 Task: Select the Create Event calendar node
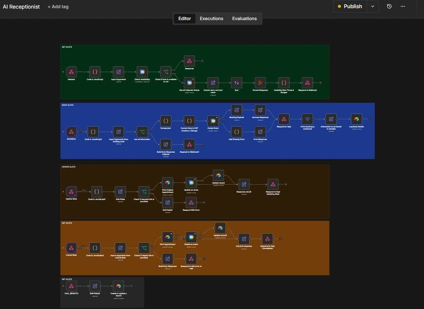point(213,121)
